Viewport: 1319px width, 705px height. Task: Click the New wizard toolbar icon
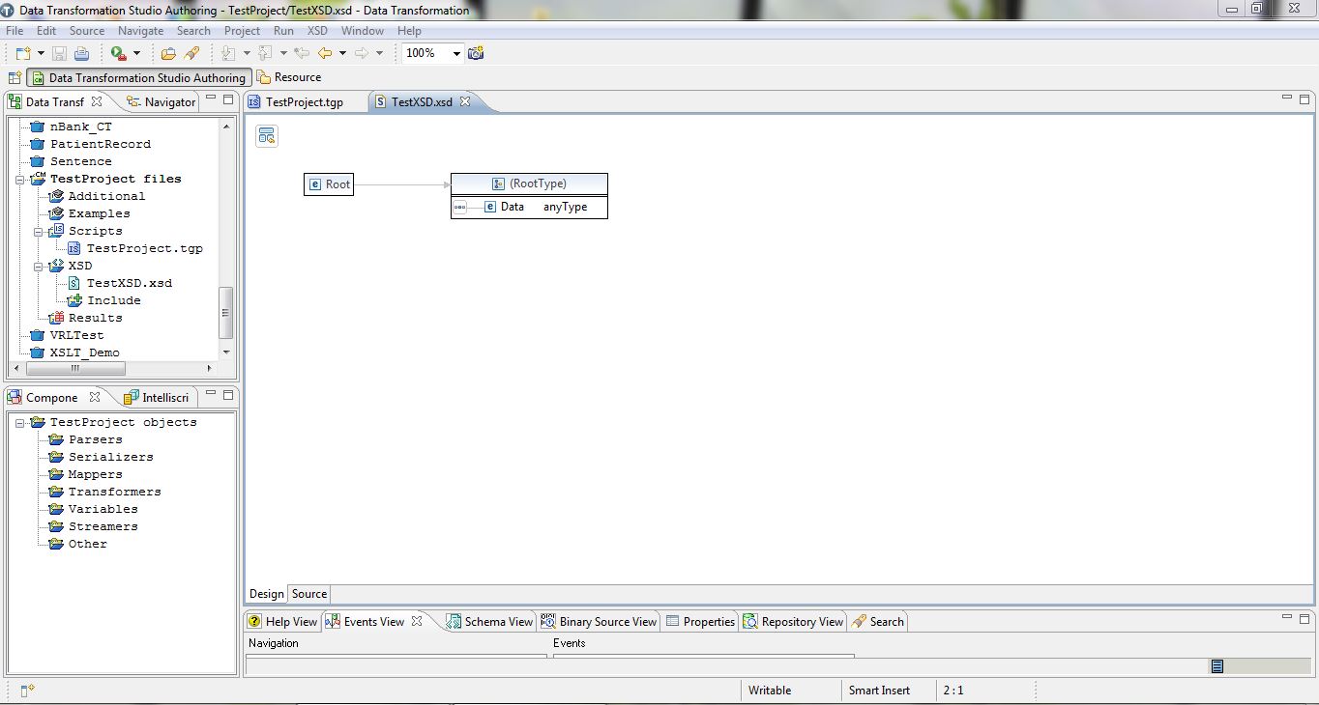point(23,53)
